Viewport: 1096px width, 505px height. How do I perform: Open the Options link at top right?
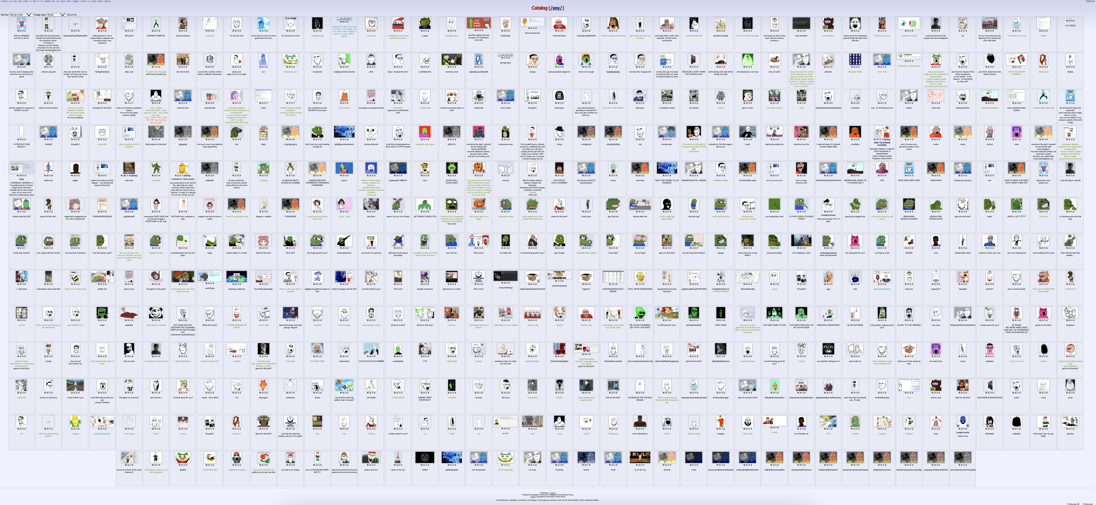1090,1
